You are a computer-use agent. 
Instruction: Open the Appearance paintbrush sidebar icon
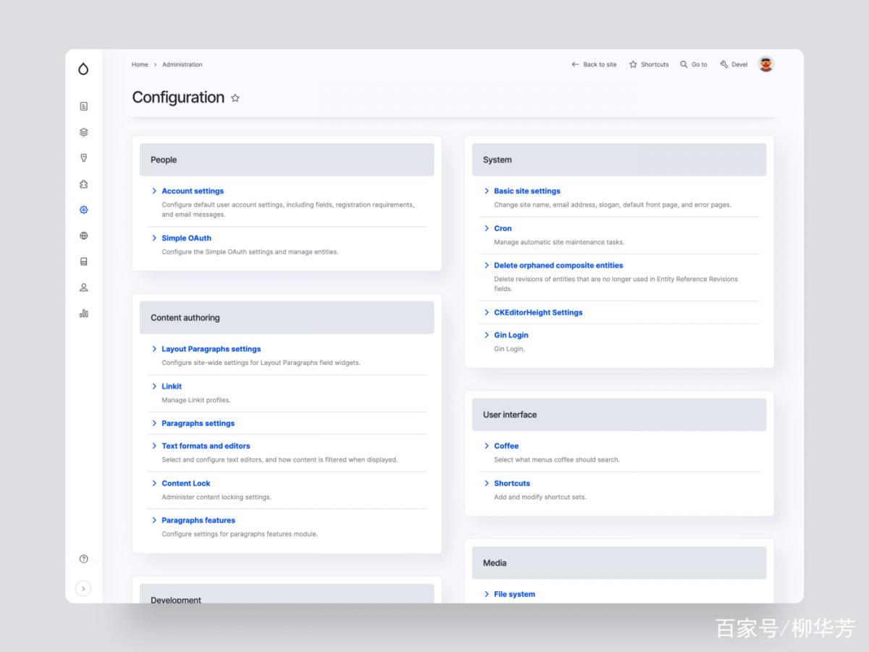(83, 158)
